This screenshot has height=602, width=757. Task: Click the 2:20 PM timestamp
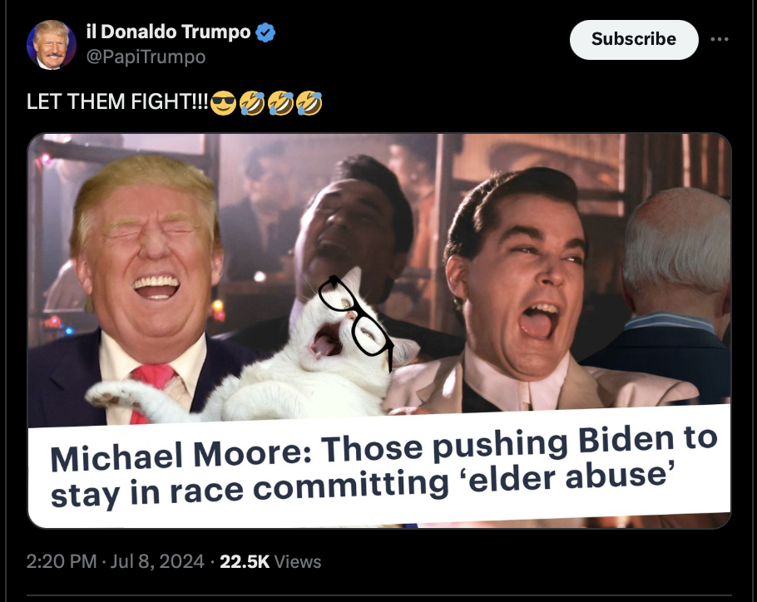62,561
